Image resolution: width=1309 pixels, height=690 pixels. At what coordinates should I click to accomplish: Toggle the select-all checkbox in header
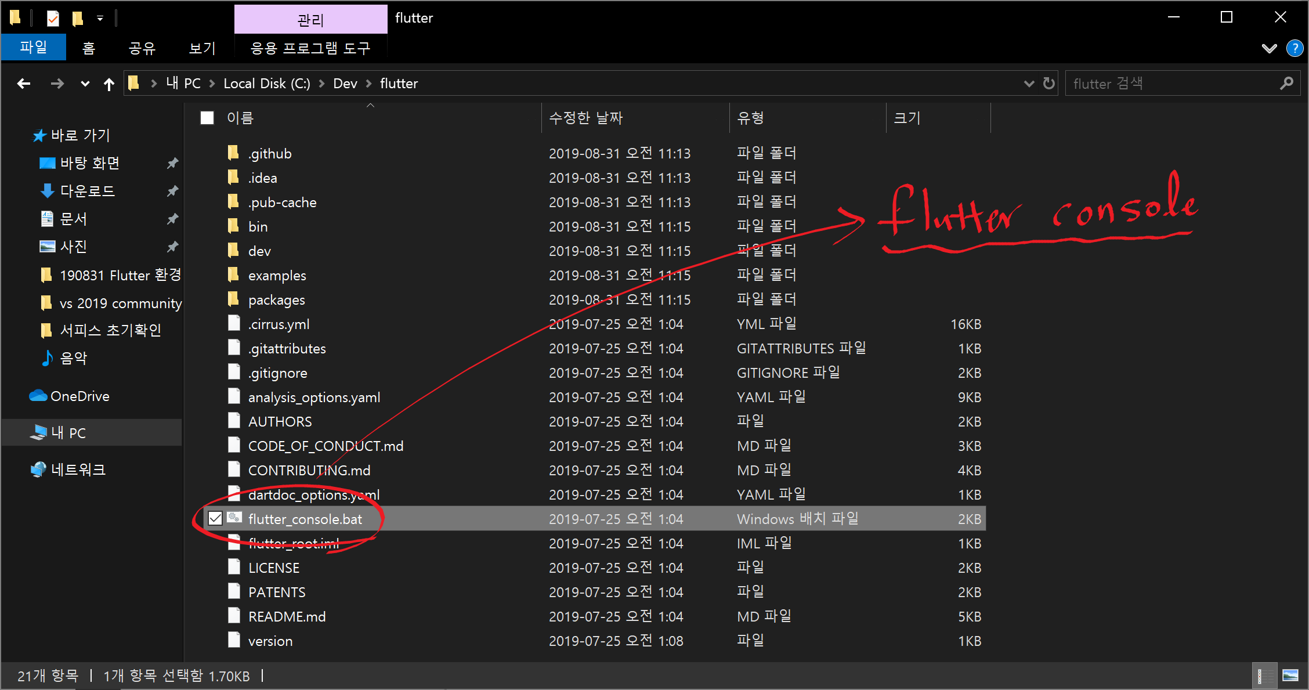click(207, 118)
